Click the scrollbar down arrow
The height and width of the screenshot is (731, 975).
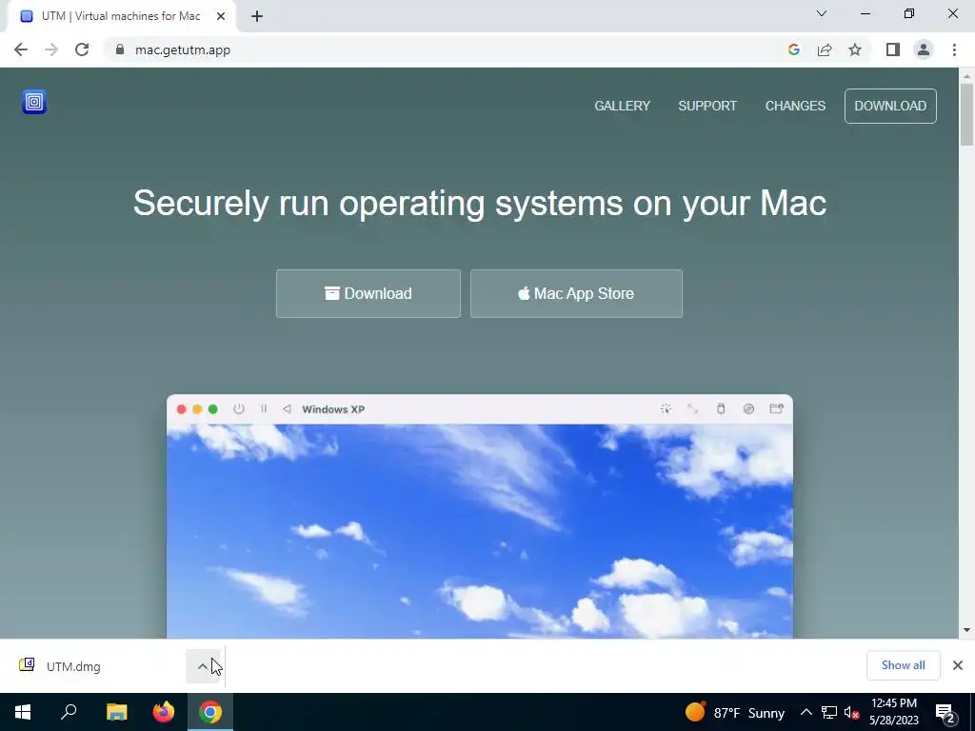966,630
